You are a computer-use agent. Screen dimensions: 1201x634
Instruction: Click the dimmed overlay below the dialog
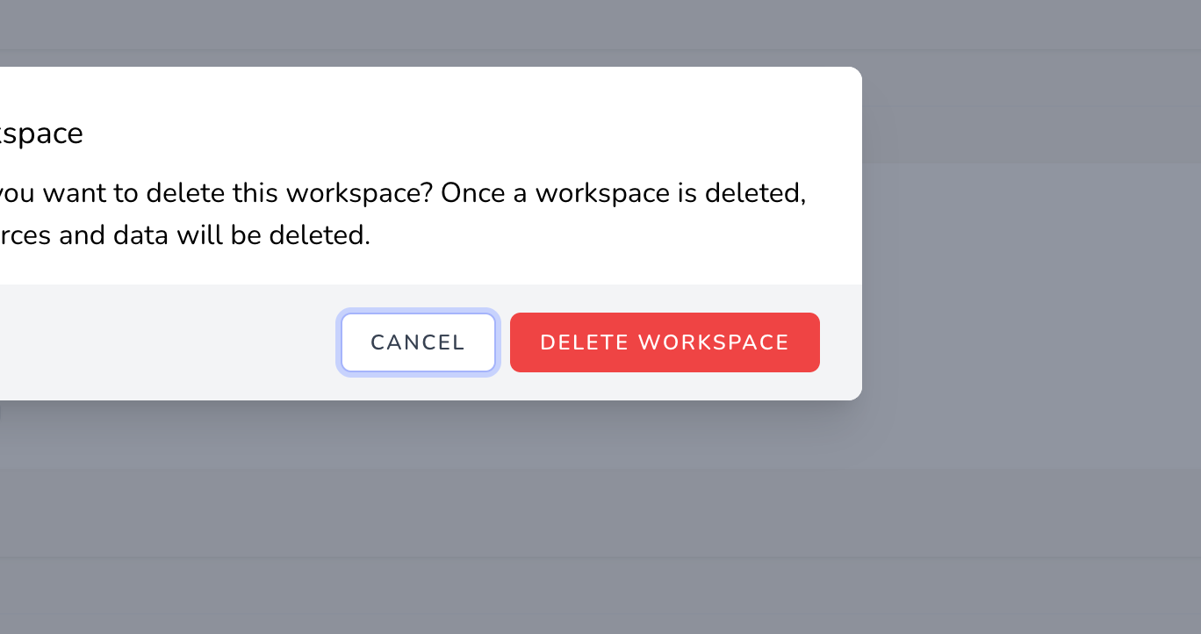pos(600,518)
